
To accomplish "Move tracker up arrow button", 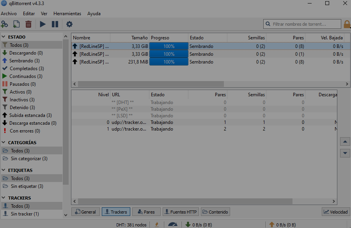I will tap(345, 141).
